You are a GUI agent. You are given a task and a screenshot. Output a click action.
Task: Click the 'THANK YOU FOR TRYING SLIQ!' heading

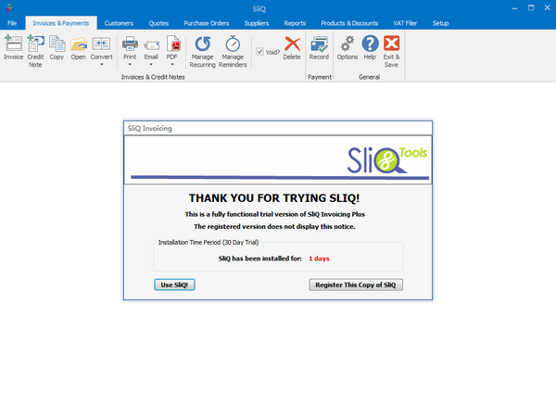click(274, 198)
